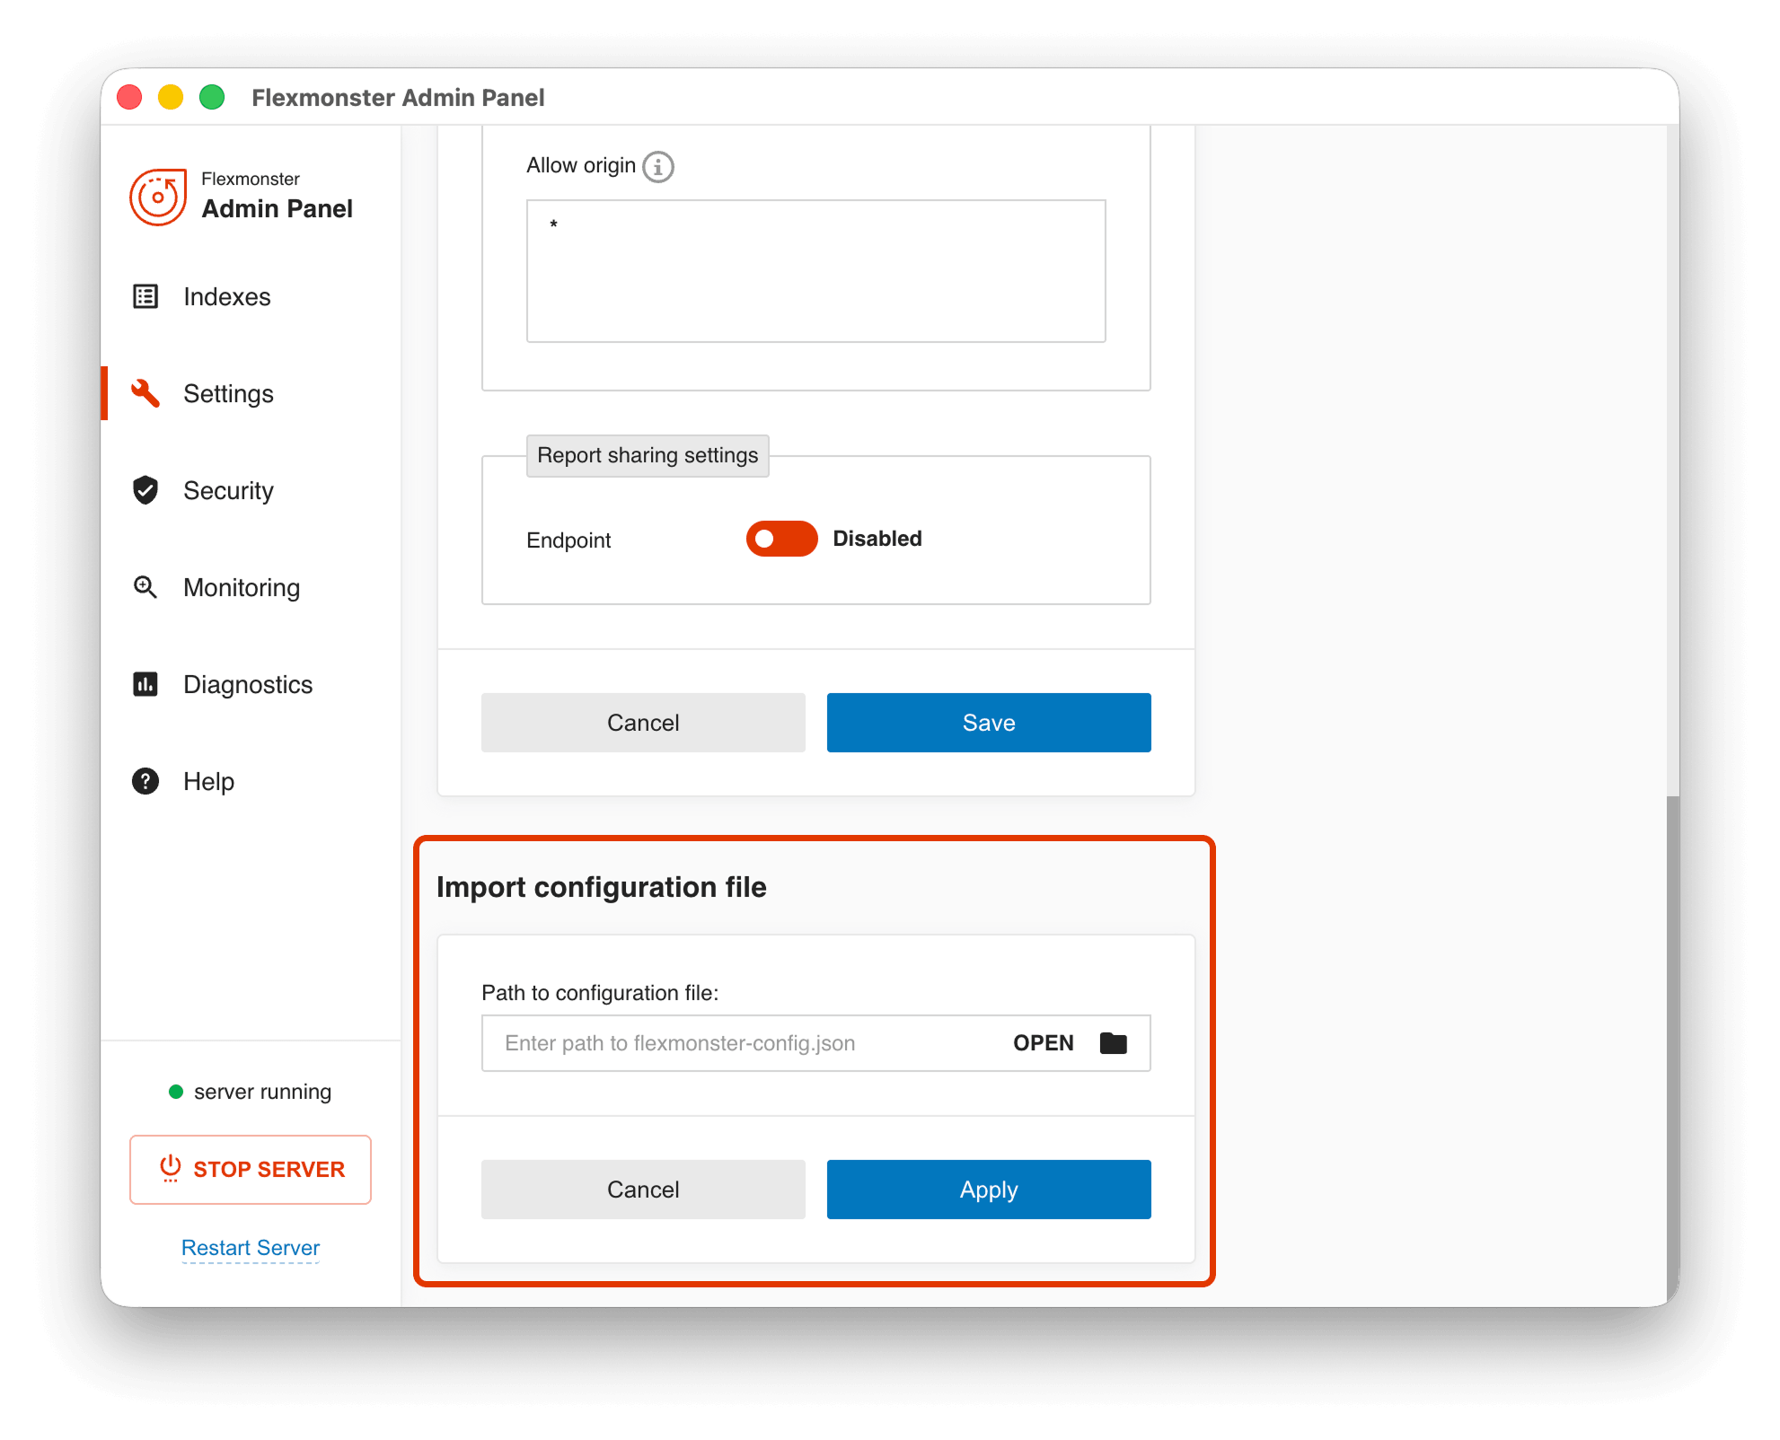Click the Path to configuration file label
Viewport: 1780px width, 1440px height.
click(x=600, y=993)
